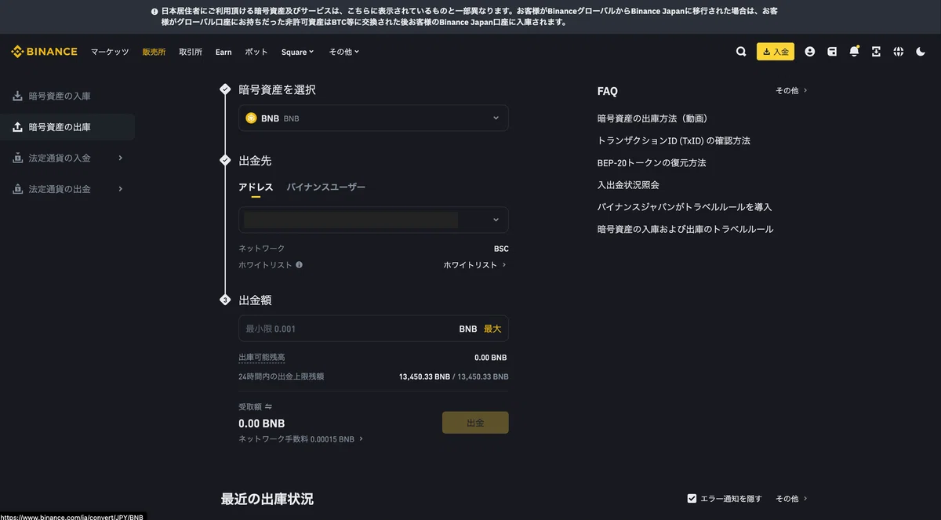Expand the Square dropdown menu

(x=297, y=52)
